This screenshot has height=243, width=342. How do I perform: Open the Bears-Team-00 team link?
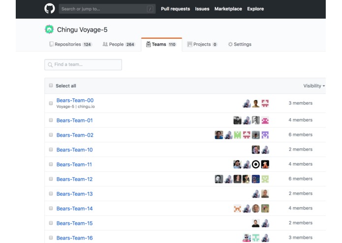75,100
